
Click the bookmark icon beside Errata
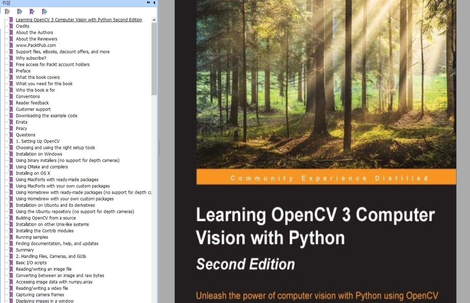11,122
